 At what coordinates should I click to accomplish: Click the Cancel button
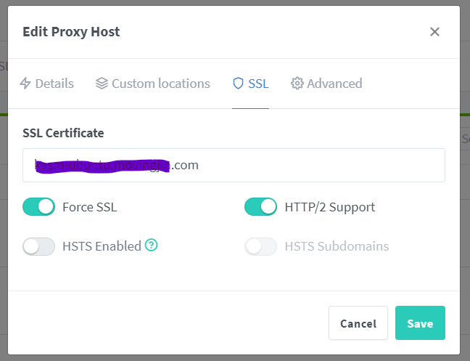pos(358,323)
